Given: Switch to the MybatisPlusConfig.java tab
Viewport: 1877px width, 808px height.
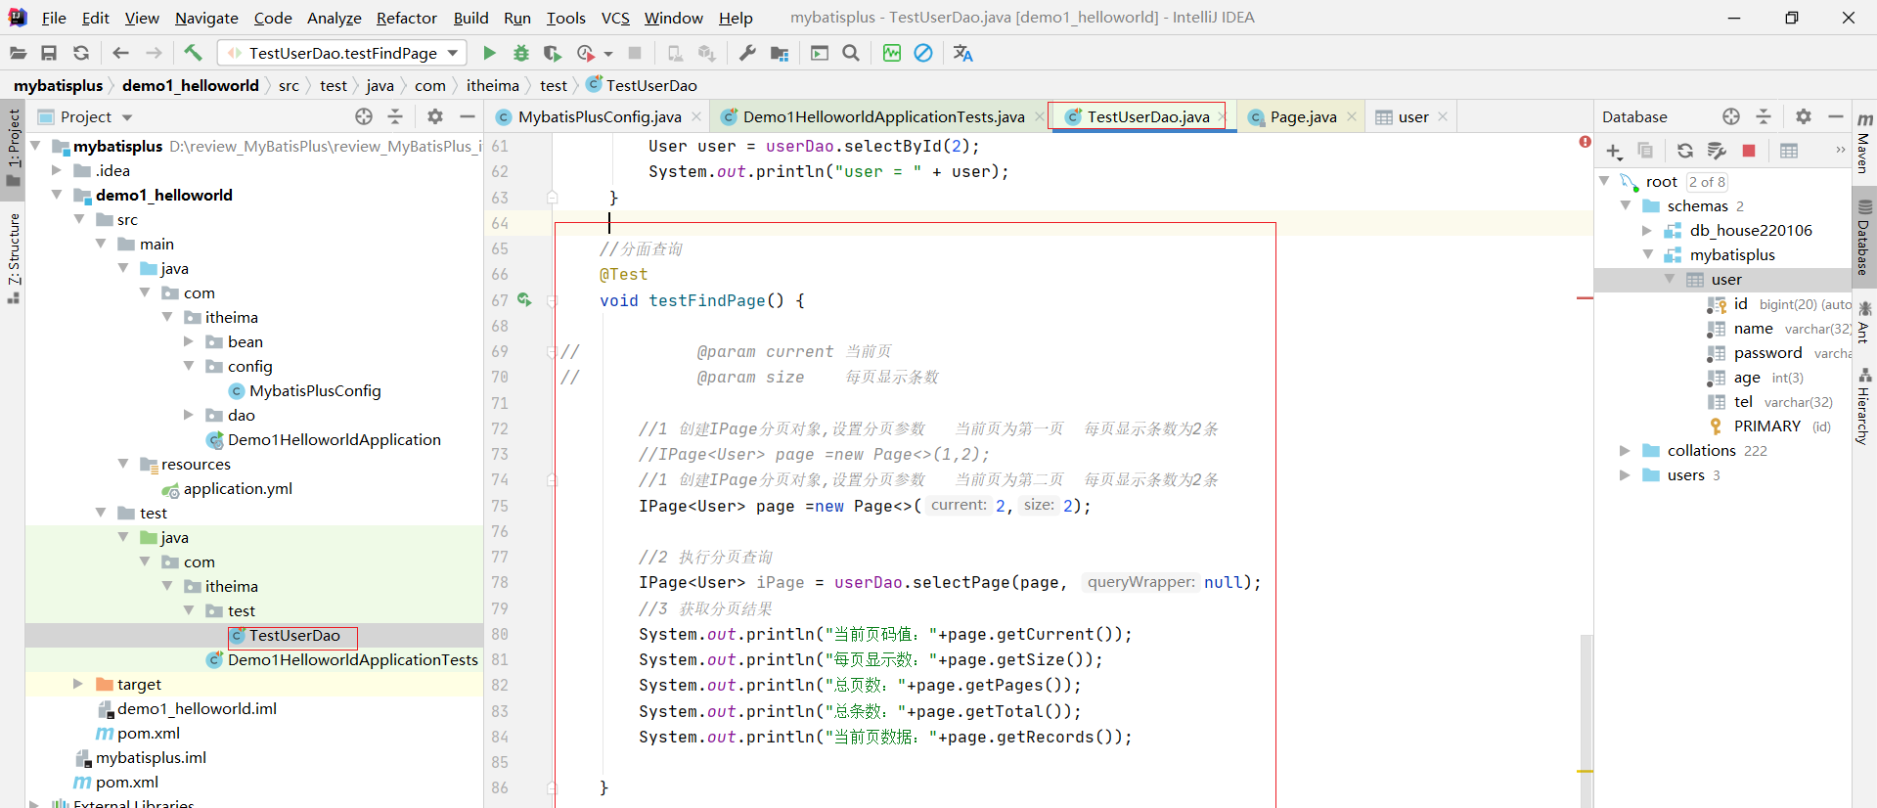Looking at the screenshot, I should click(600, 116).
